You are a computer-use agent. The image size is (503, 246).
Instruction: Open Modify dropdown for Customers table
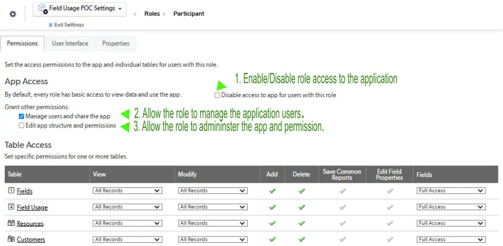point(213,239)
